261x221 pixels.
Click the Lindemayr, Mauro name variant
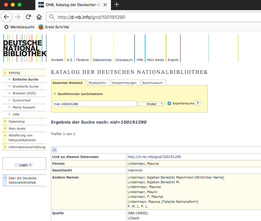[142, 192]
